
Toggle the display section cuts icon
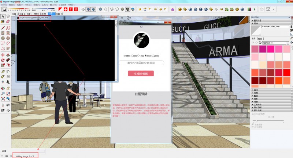[x=93, y=9]
